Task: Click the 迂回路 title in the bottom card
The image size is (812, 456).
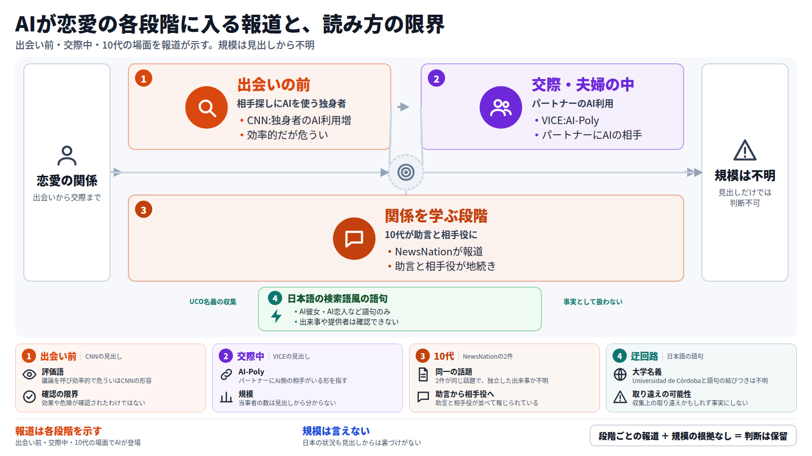Action: click(645, 356)
